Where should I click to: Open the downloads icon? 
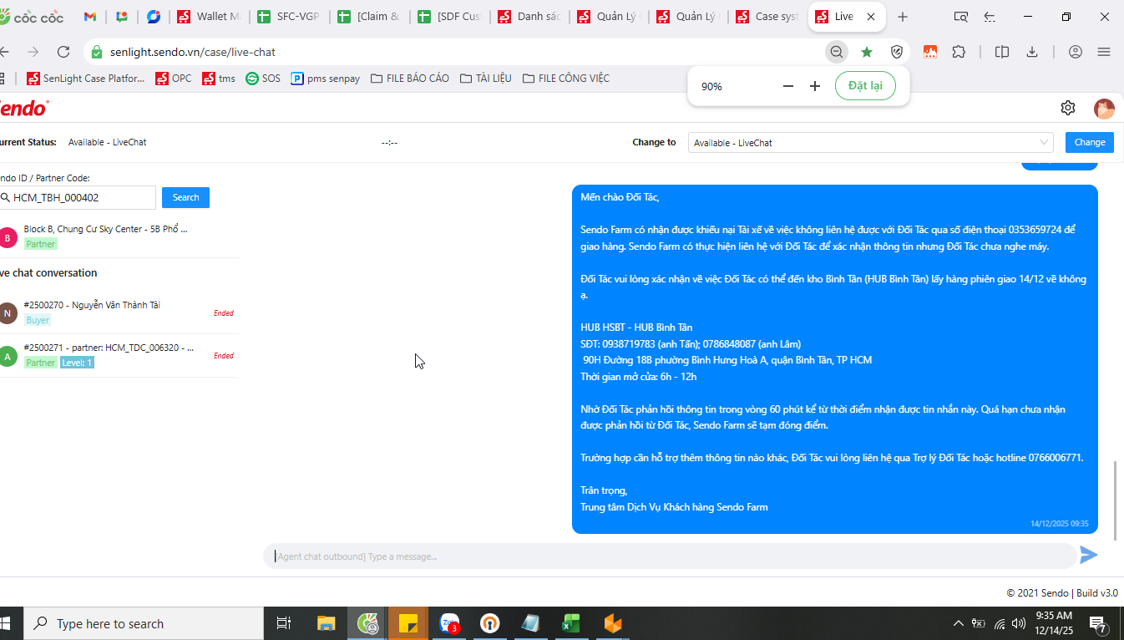coord(1032,52)
